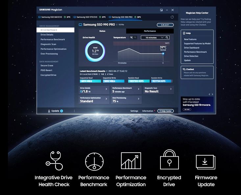Select the Samsung SSD 980 PRO drive tab
Viewport: 241px width, 195px height.
coord(125,17)
